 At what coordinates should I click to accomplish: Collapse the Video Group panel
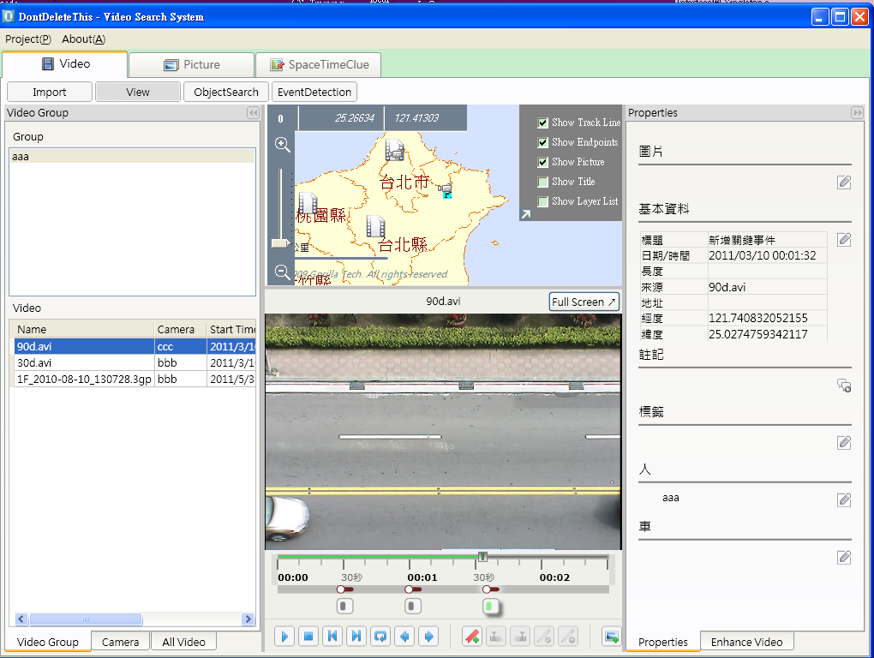253,113
